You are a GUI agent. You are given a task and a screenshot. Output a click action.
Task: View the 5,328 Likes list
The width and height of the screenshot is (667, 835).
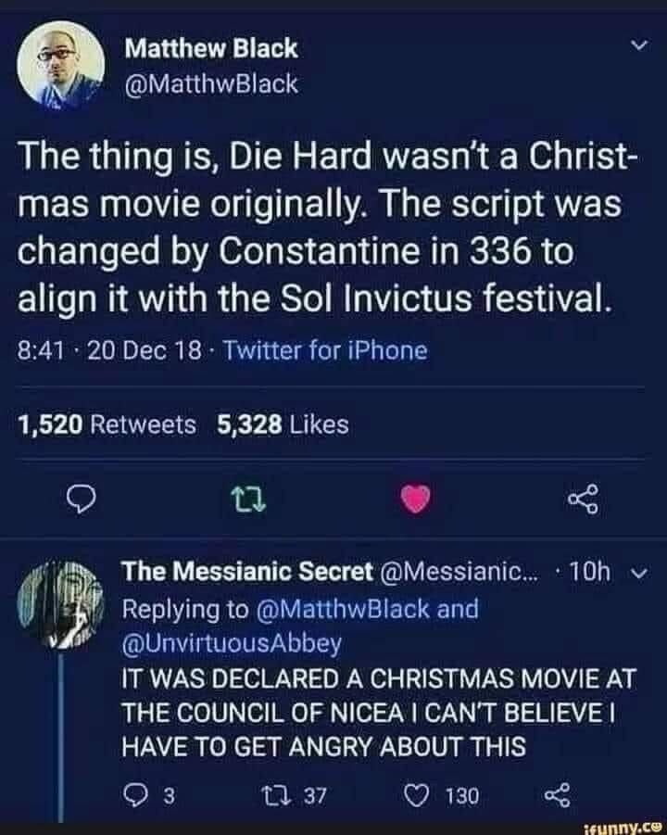(x=283, y=424)
